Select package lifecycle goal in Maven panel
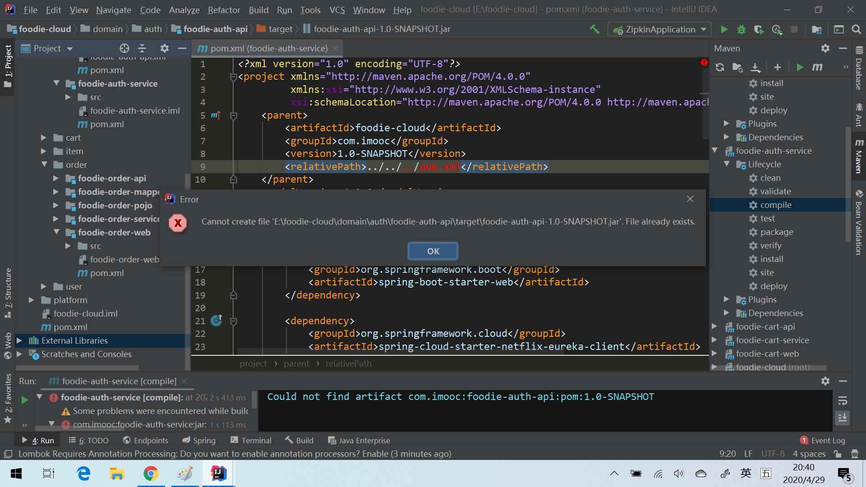This screenshot has height=487, width=866. click(x=776, y=232)
